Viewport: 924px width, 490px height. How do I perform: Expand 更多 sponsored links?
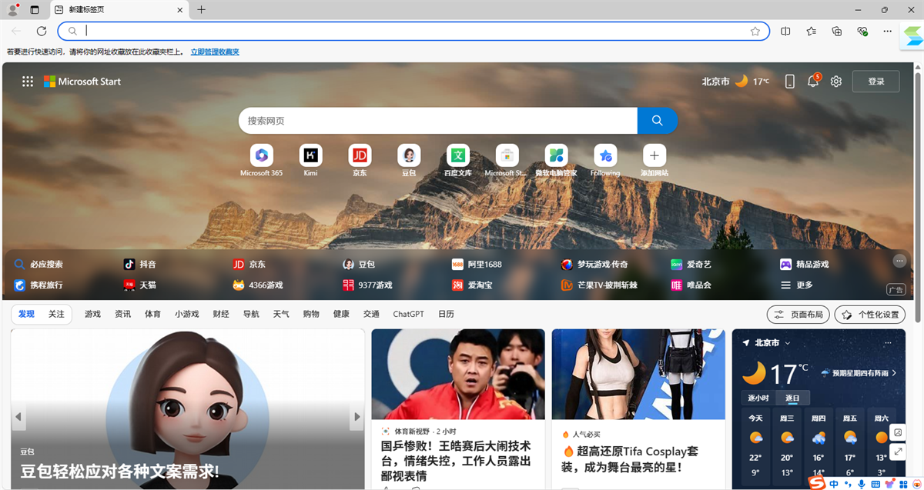pos(797,285)
